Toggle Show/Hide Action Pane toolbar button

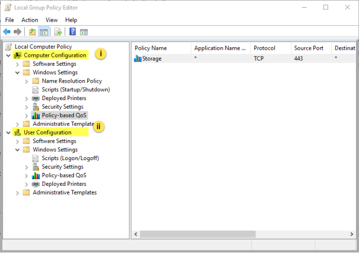[x=84, y=32]
